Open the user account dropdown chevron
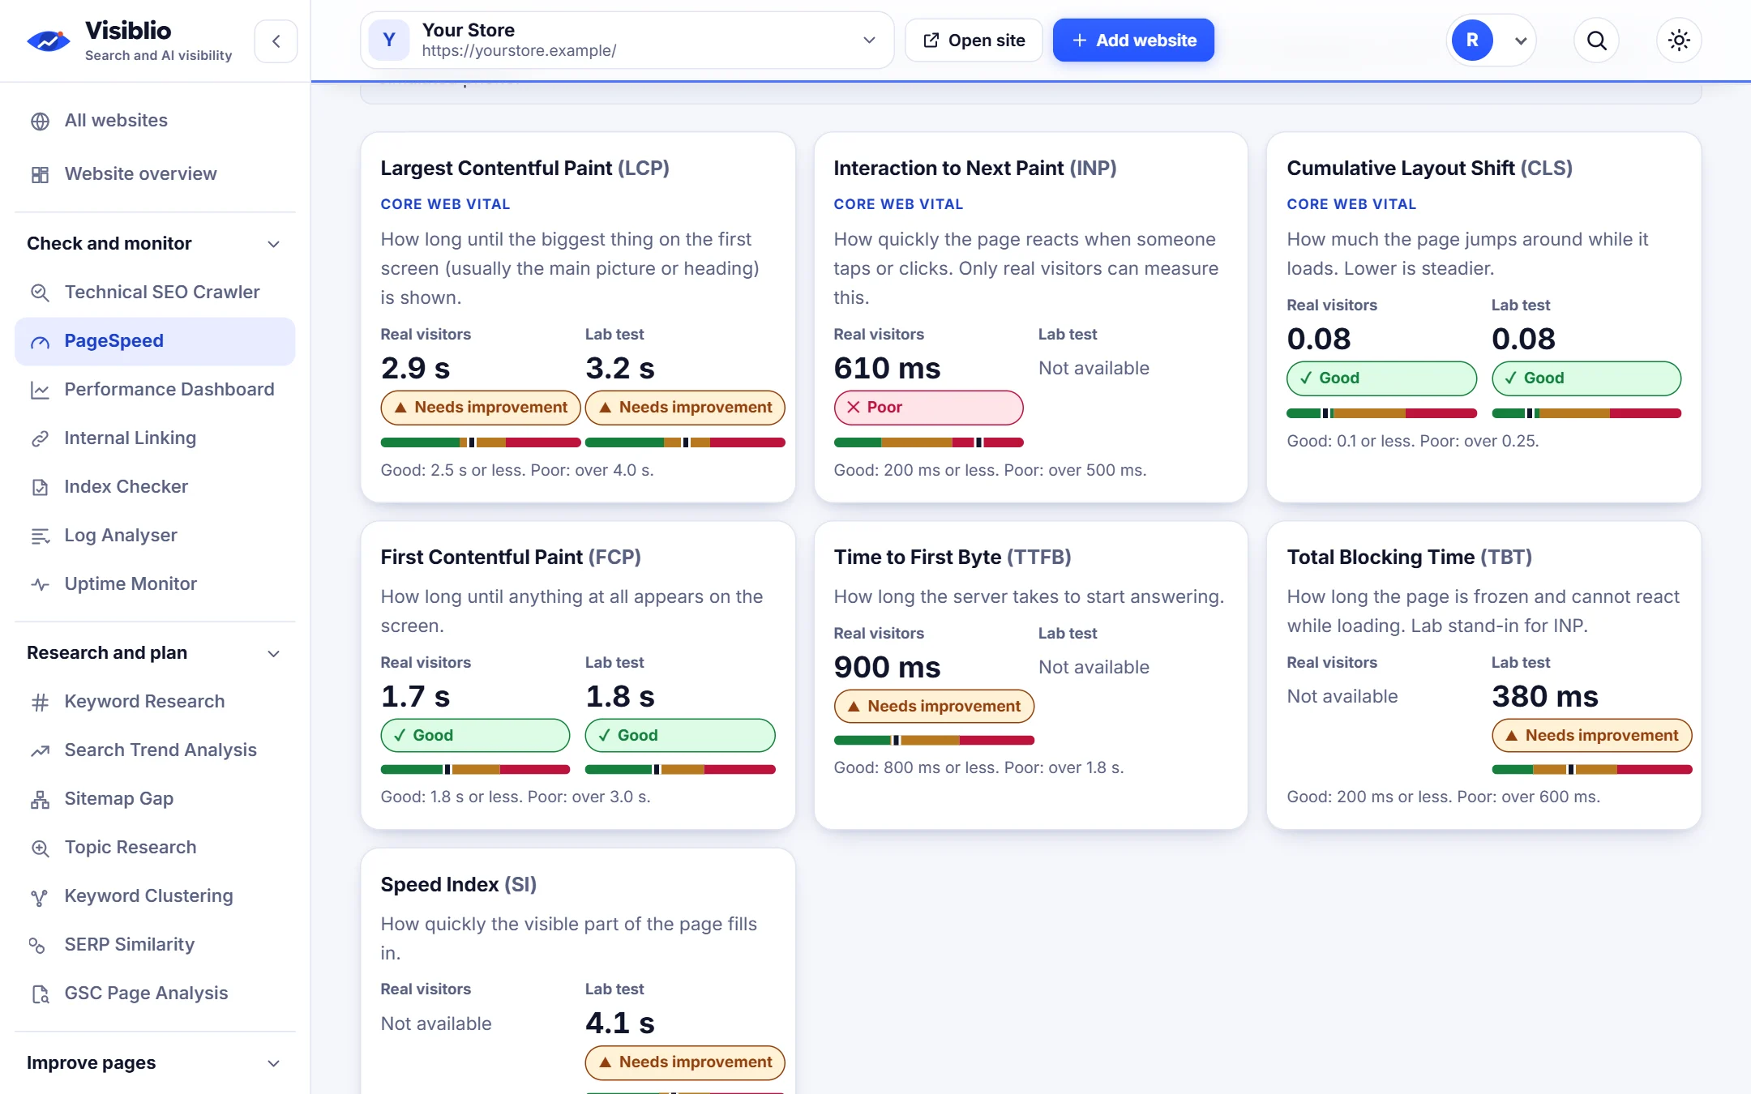Screen dimensions: 1751x1094 coord(1521,41)
